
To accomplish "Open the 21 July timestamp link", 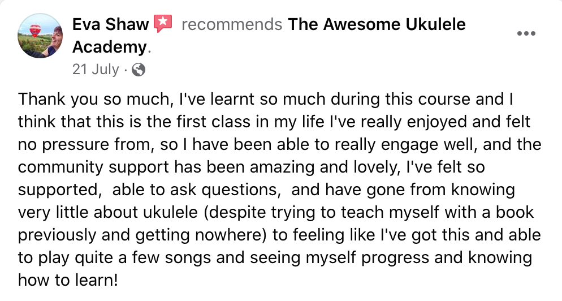I will tap(96, 69).
